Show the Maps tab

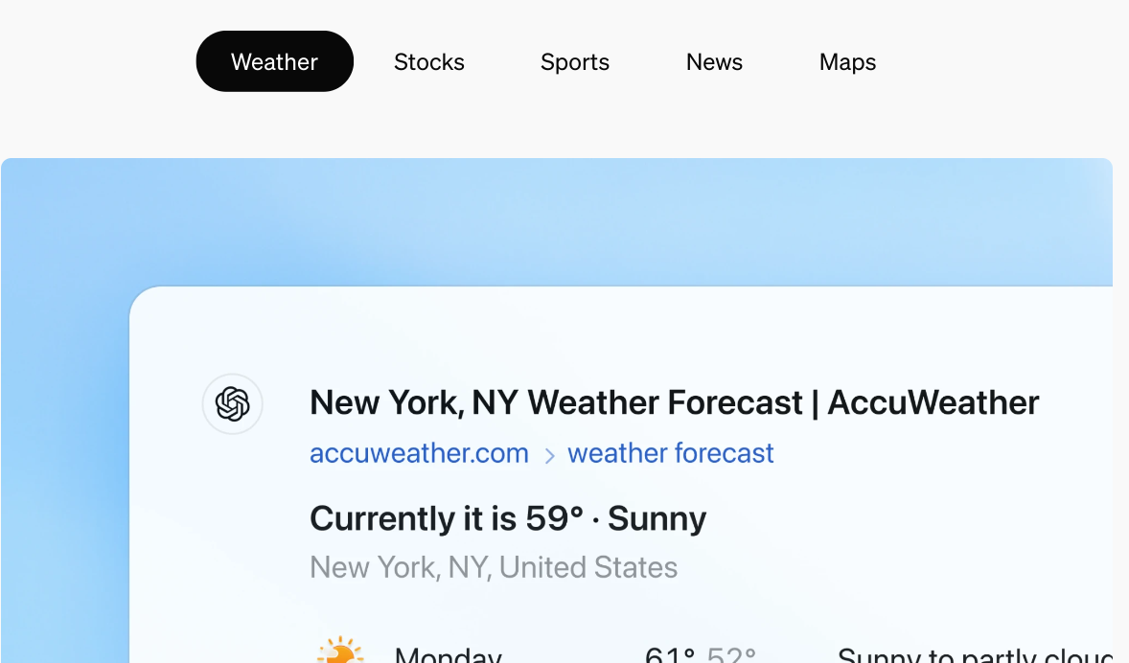[847, 62]
